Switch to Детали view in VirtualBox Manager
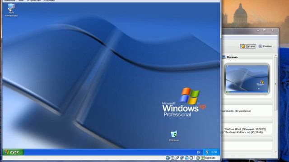This screenshot has width=289, height=162. [x=248, y=46]
